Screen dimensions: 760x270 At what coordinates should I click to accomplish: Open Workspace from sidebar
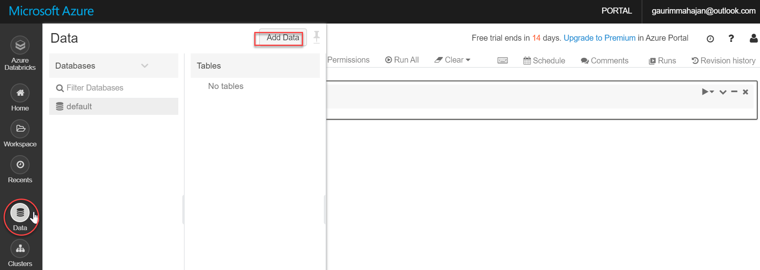20,134
